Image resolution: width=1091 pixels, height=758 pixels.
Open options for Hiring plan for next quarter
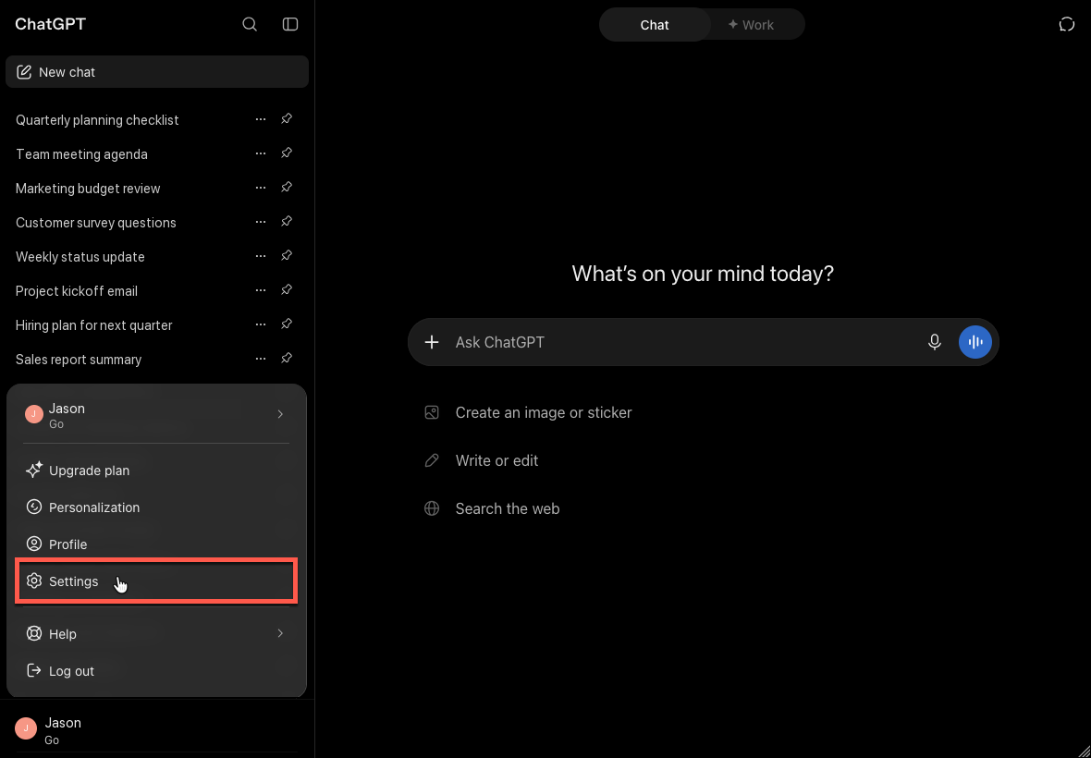[260, 324]
